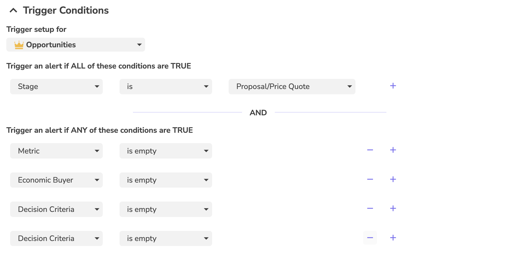
Task: Open the Metric field dropdown
Action: coord(56,151)
